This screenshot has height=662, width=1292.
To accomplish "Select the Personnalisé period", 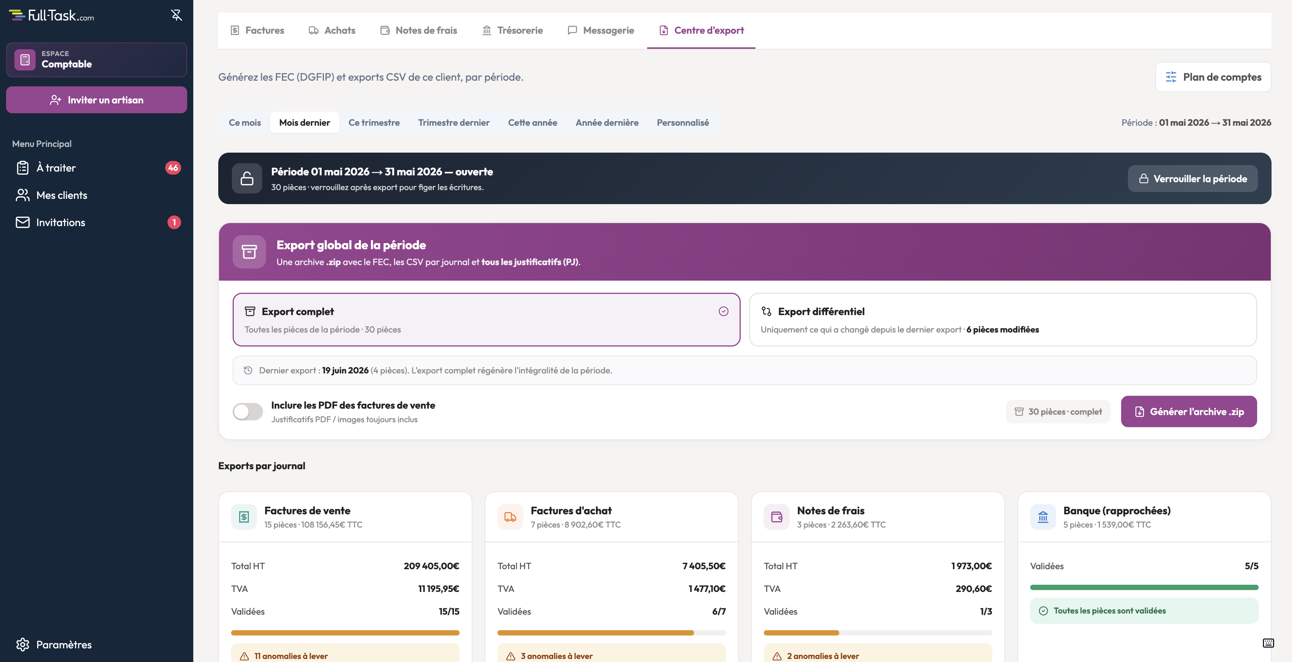I will pyautogui.click(x=683, y=122).
